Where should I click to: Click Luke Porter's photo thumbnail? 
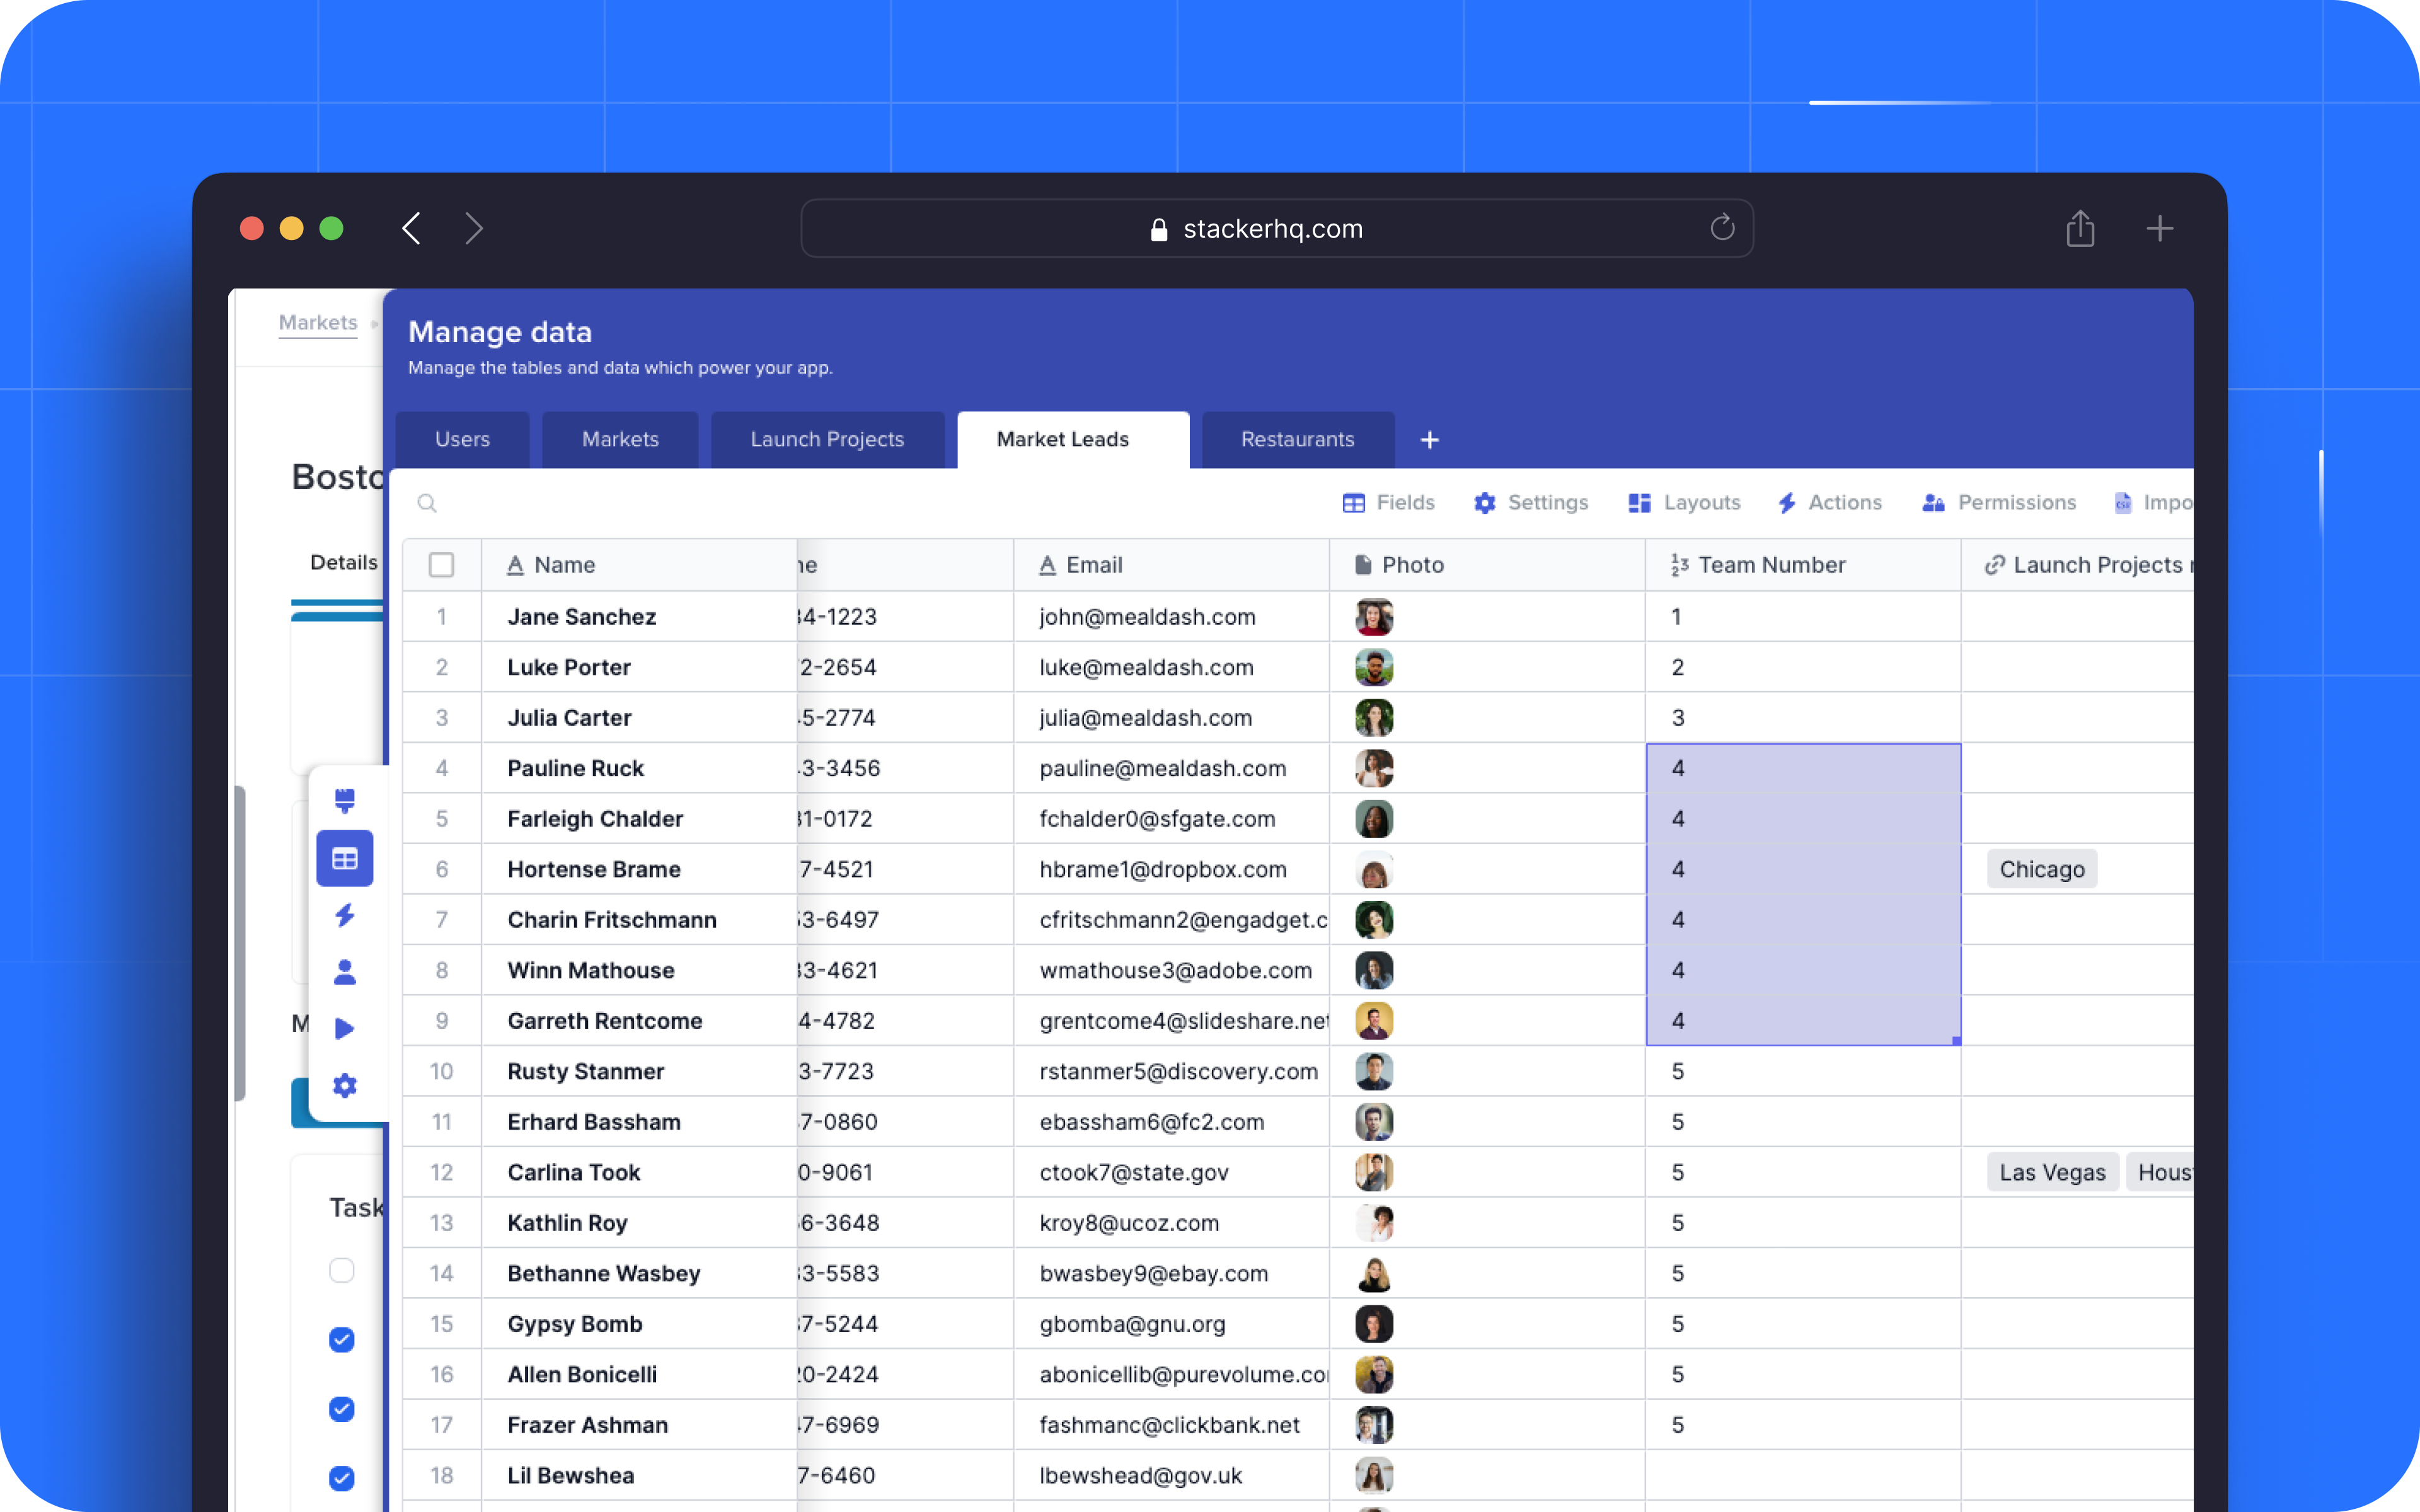click(1374, 667)
